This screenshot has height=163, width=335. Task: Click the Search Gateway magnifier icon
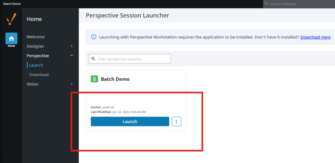[x=266, y=4]
